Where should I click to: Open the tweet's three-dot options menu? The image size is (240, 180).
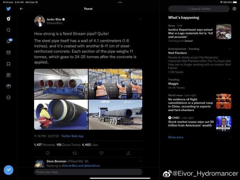141,19
